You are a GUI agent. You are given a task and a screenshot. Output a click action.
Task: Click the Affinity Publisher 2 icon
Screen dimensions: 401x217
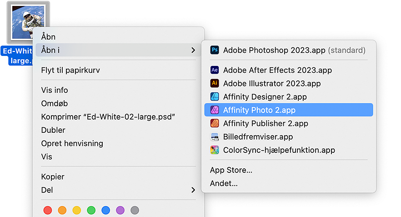(215, 123)
